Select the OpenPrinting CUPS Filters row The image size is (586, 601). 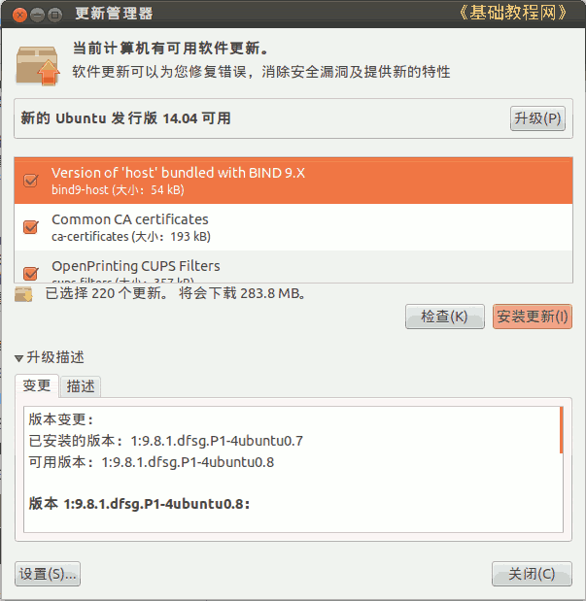[x=293, y=266]
